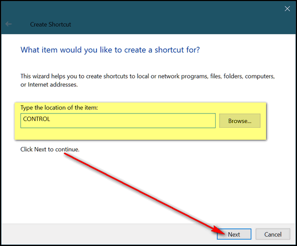Screen dimensions: 297x246
Task: Click the 'Click Next to continue.' text
Action: [50, 150]
